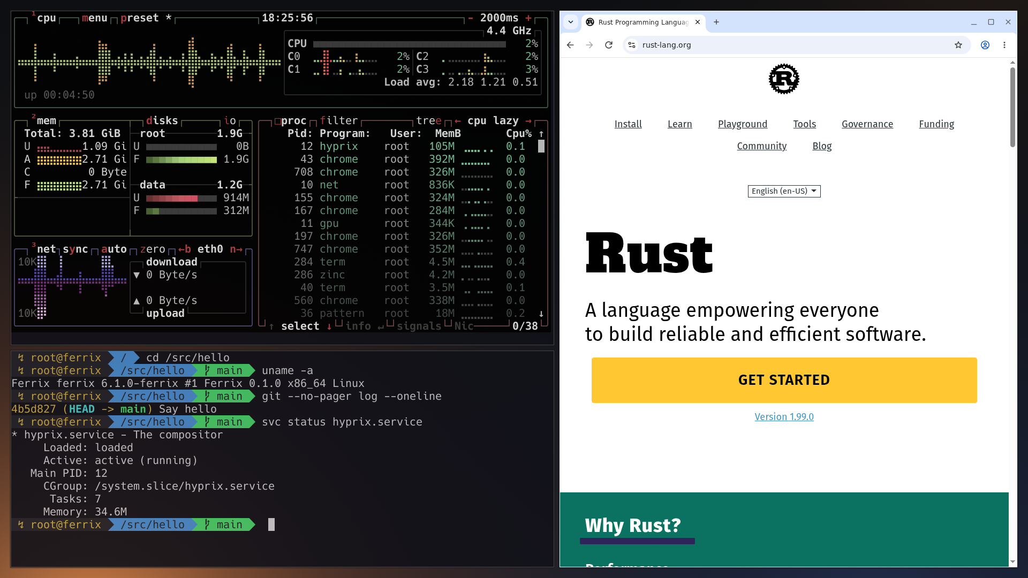Click Nice in the process footer
Image resolution: width=1028 pixels, height=578 pixels.
[464, 326]
